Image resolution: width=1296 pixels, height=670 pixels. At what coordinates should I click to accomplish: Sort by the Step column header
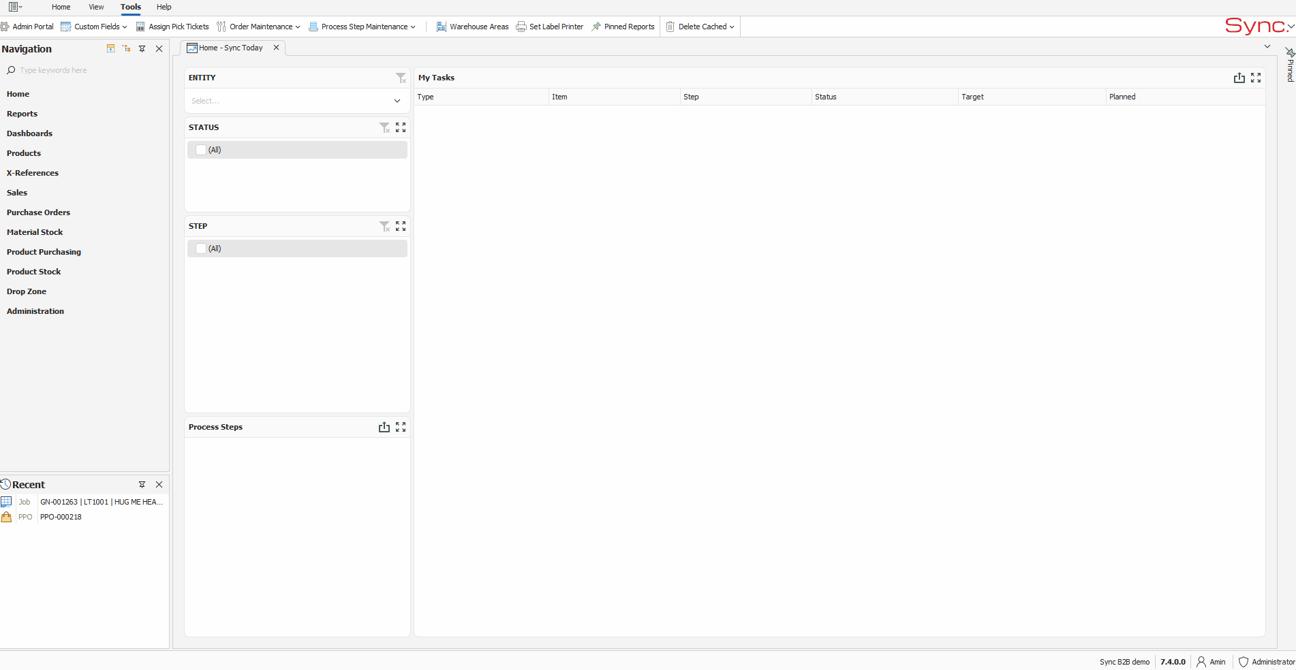tap(745, 97)
